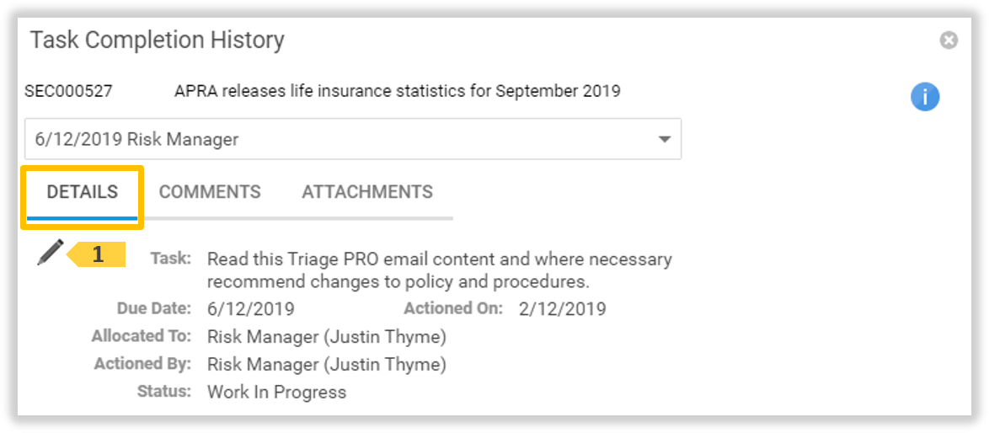Viewport: 989px width, 433px height.
Task: Click the Actioned On date 2/12/2019
Action: (562, 308)
